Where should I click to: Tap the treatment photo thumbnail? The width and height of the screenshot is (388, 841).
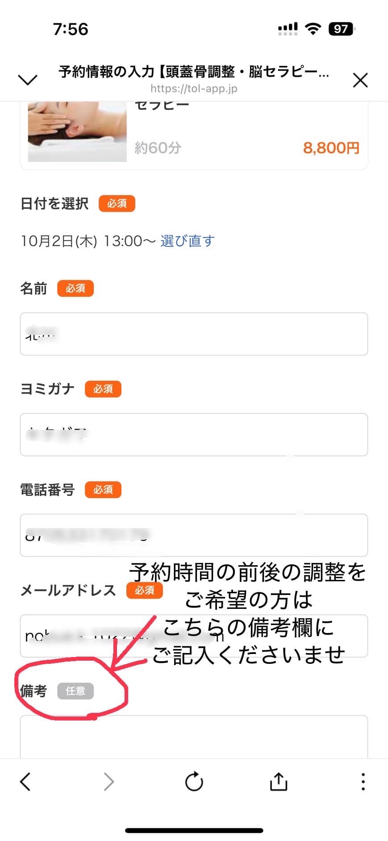pos(77,132)
